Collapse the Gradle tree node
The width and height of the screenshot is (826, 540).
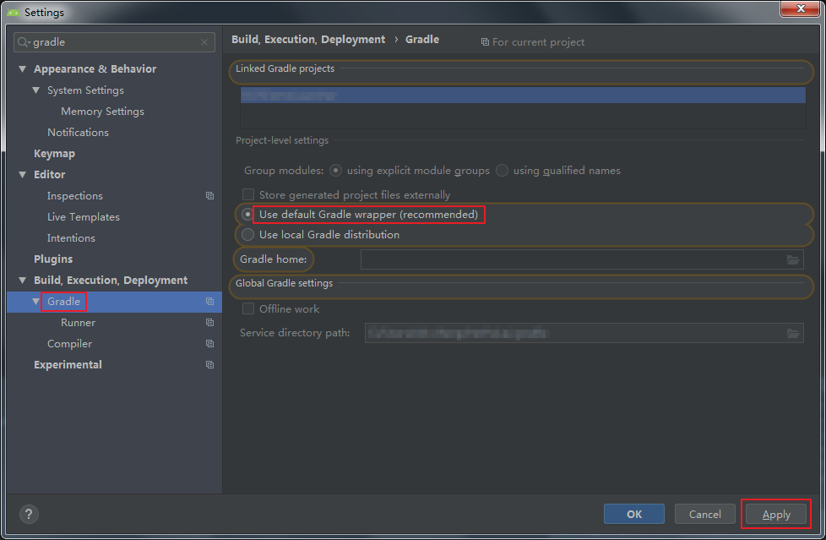click(35, 301)
